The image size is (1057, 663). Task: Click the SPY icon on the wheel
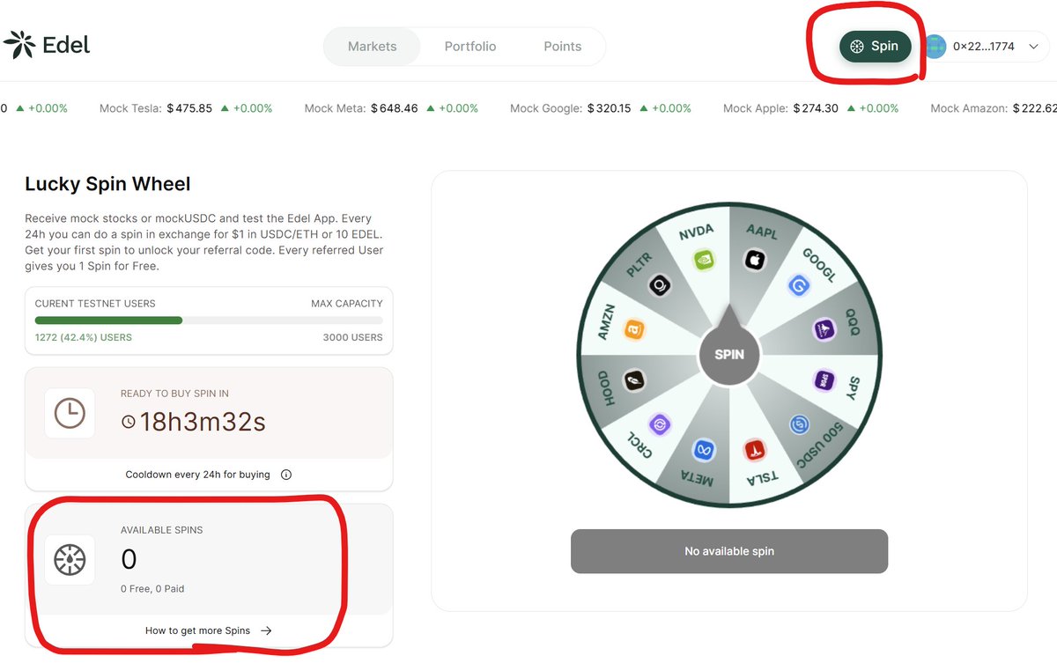click(x=824, y=380)
